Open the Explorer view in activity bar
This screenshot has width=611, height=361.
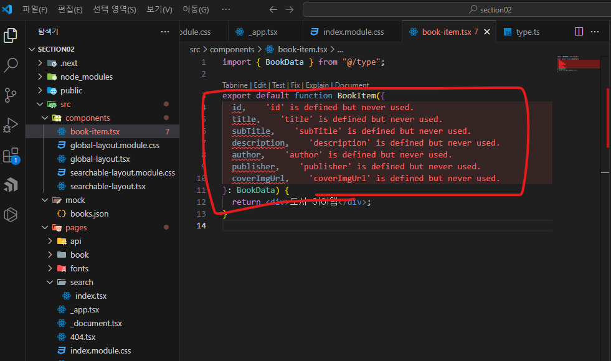[x=11, y=35]
